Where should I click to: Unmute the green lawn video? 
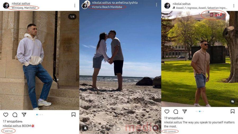tap(232, 101)
